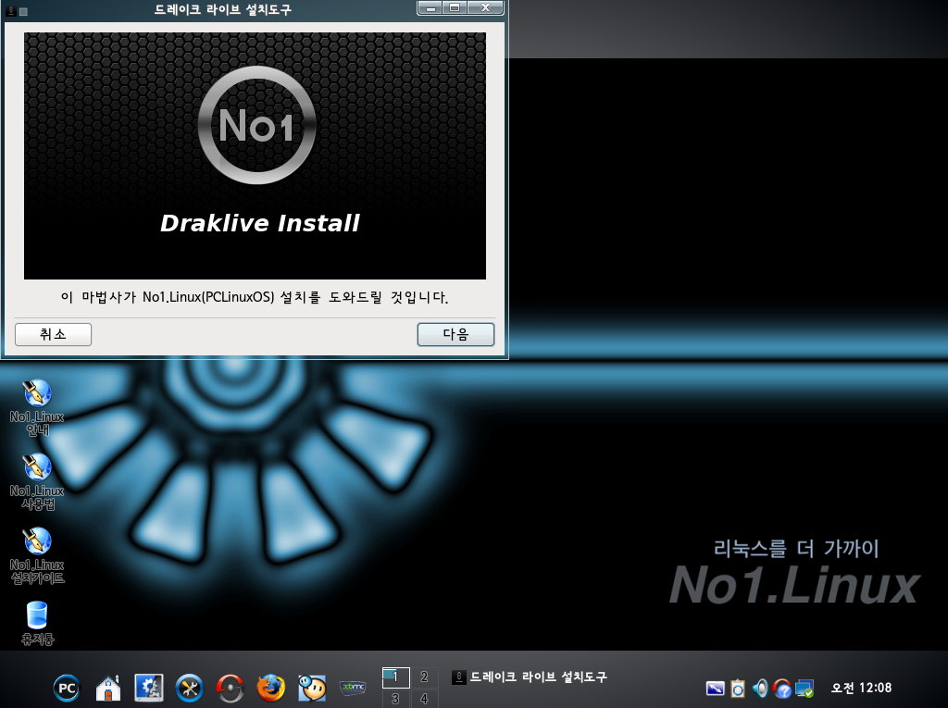The width and height of the screenshot is (948, 708).
Task: Open the volume speaker tray icon
Action: coord(760,688)
